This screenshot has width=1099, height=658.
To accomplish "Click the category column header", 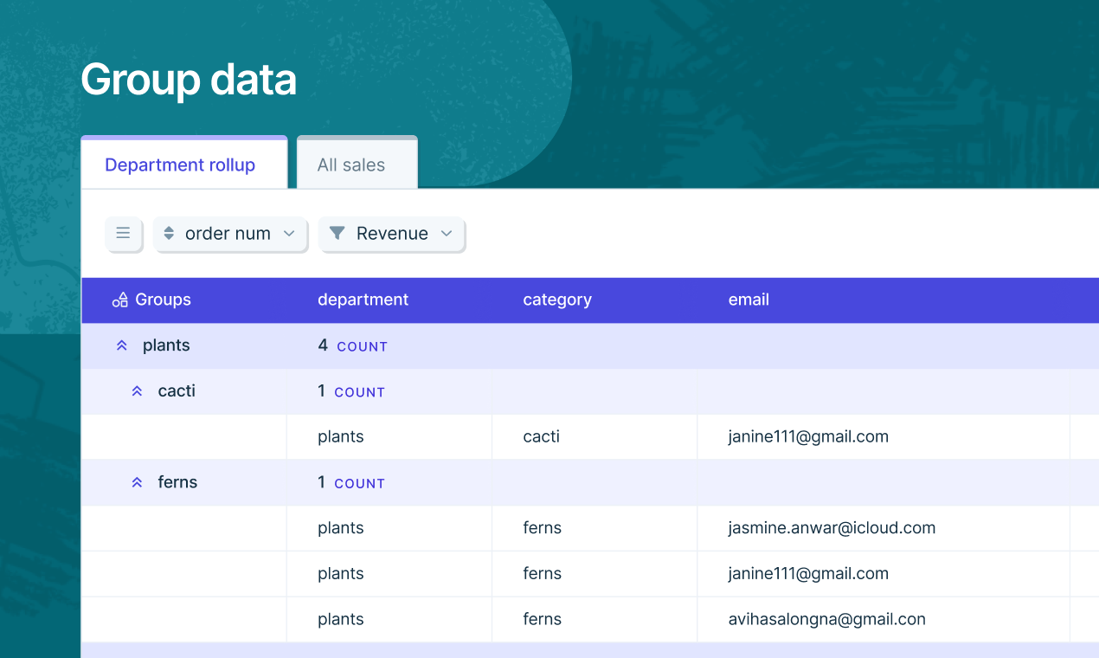I will tap(557, 300).
